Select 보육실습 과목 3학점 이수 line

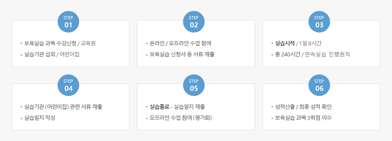pyautogui.click(x=303, y=118)
